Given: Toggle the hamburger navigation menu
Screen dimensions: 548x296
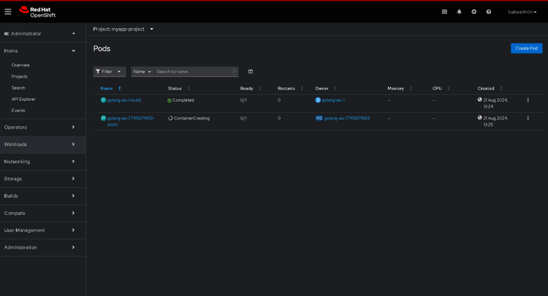Looking at the screenshot, I should click(7, 12).
